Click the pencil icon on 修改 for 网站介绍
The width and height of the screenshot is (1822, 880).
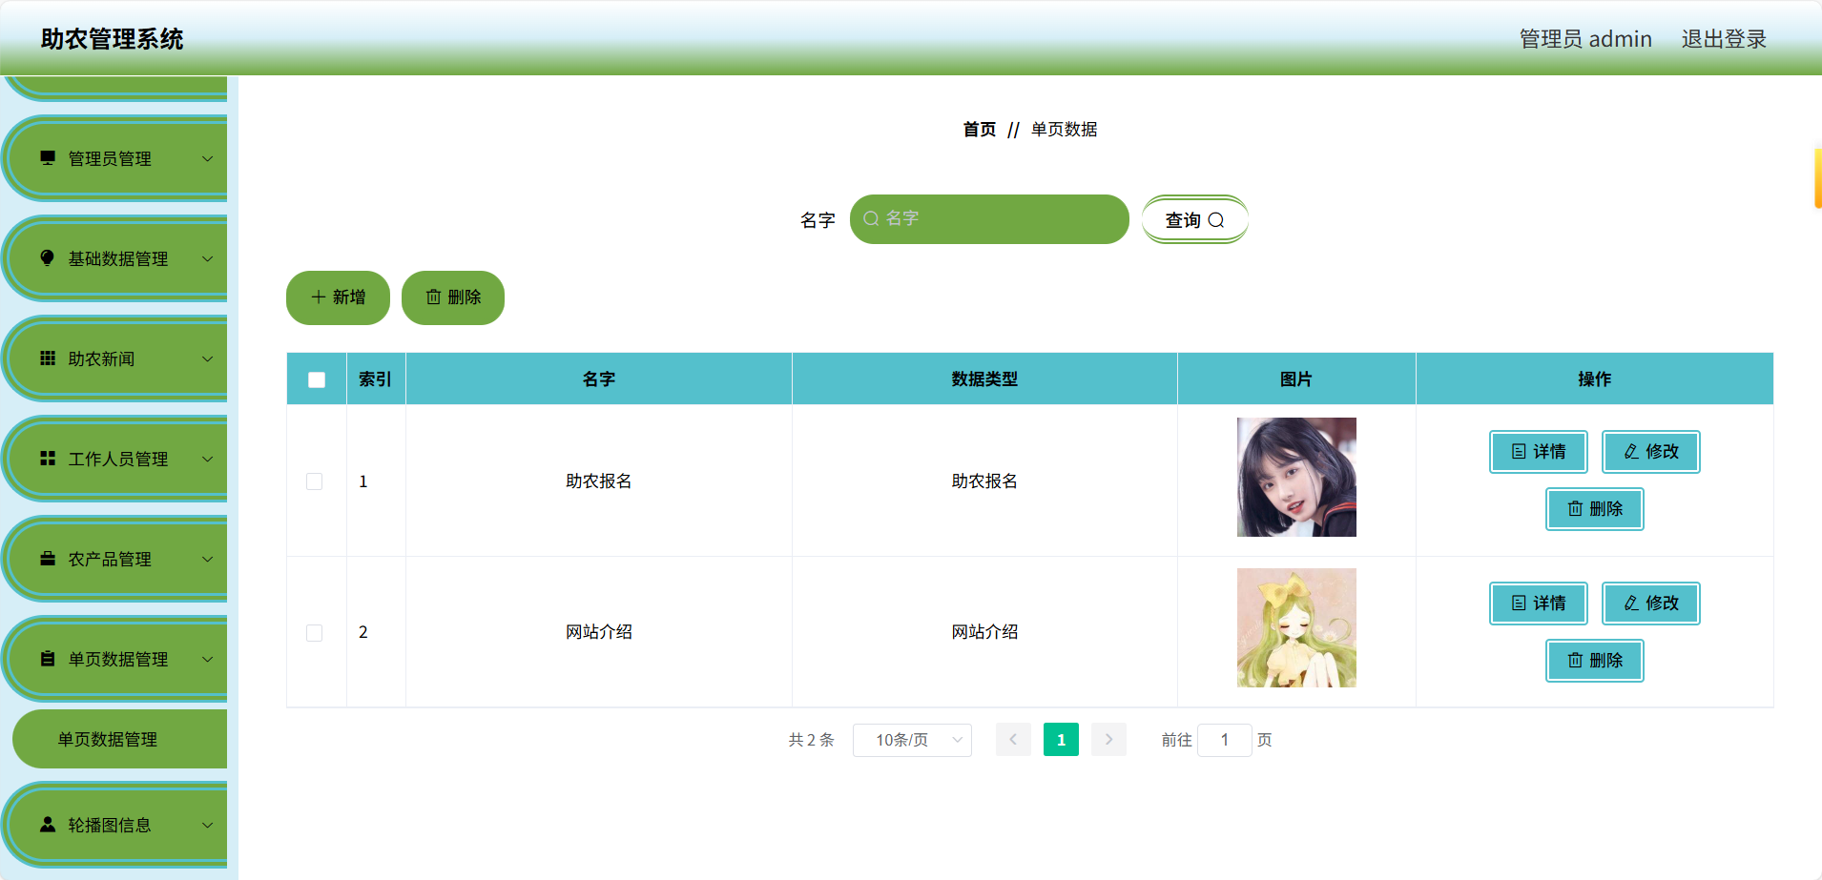1631,604
